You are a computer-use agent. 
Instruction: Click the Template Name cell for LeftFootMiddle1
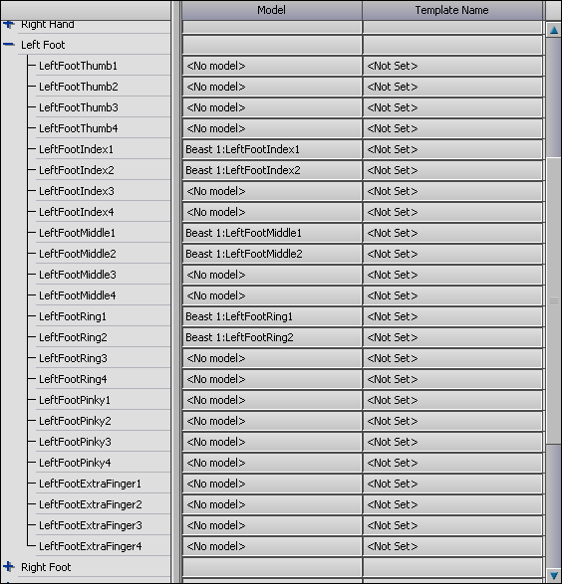coord(452,233)
